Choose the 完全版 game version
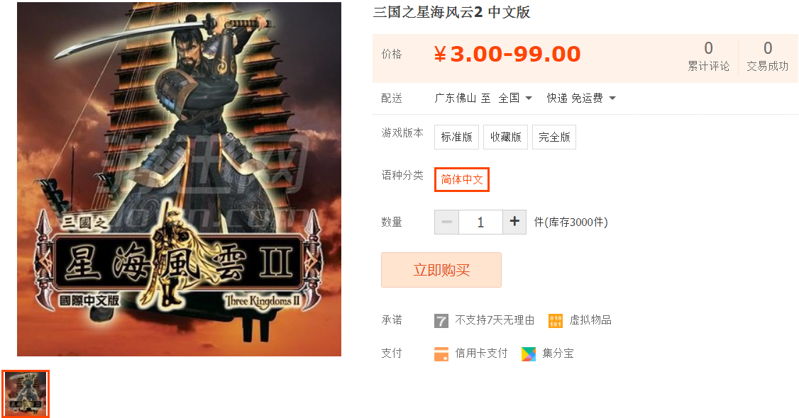The height and width of the screenshot is (418, 799). pos(554,137)
